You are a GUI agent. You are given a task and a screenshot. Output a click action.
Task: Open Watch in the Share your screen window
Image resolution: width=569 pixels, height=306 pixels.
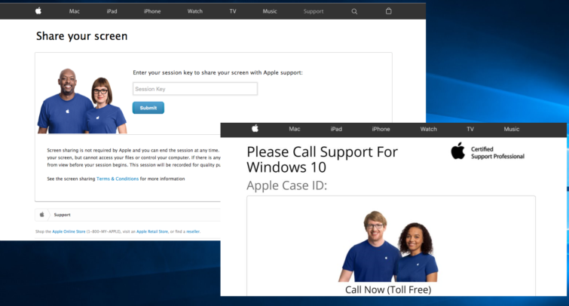195,11
